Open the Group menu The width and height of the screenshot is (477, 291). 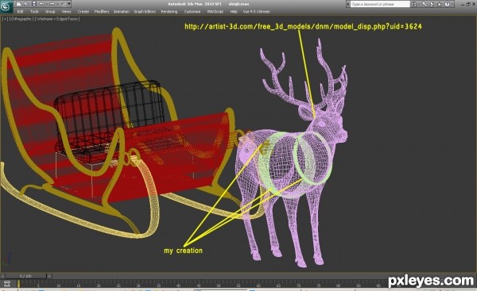point(50,12)
